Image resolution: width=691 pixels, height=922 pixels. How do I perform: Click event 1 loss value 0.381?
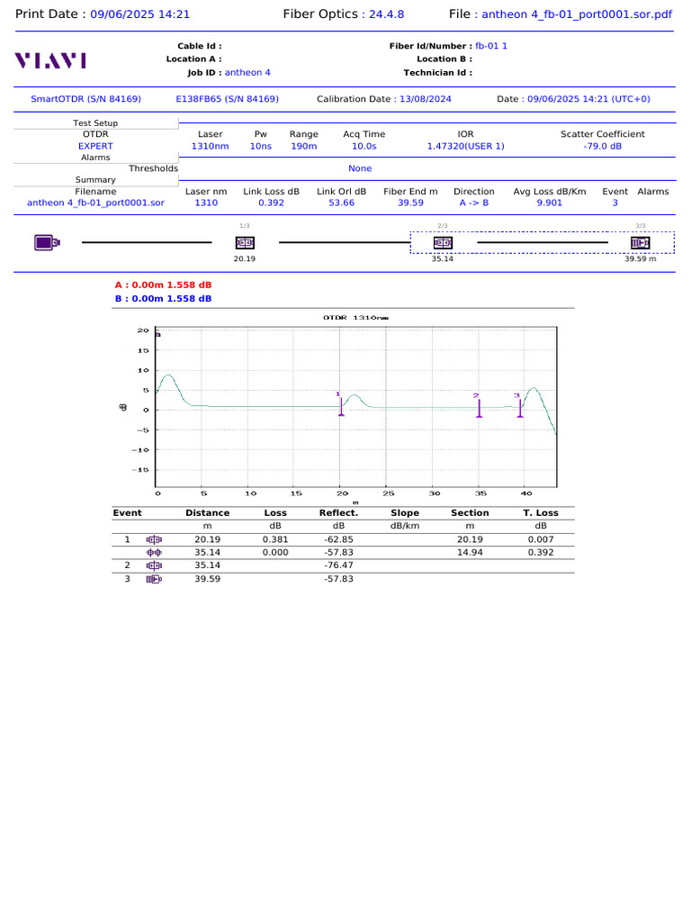(x=275, y=539)
